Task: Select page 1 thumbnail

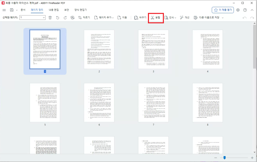Action: click(45, 49)
